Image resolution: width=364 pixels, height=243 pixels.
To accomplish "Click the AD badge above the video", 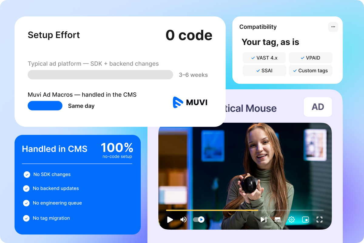I will (x=318, y=107).
